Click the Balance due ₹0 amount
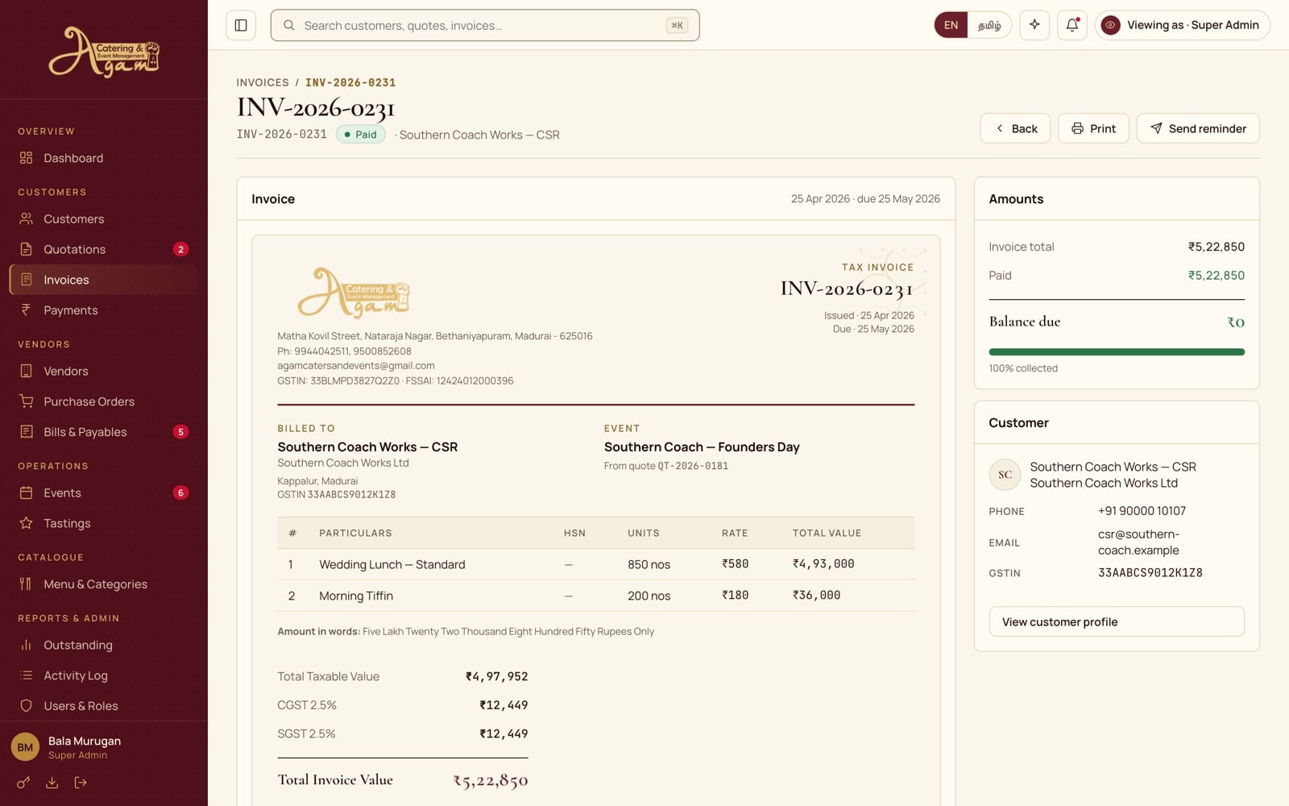The image size is (1289, 806). (x=1235, y=322)
